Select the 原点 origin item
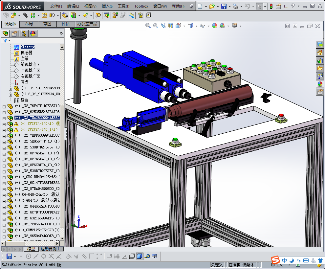 (x=24, y=82)
